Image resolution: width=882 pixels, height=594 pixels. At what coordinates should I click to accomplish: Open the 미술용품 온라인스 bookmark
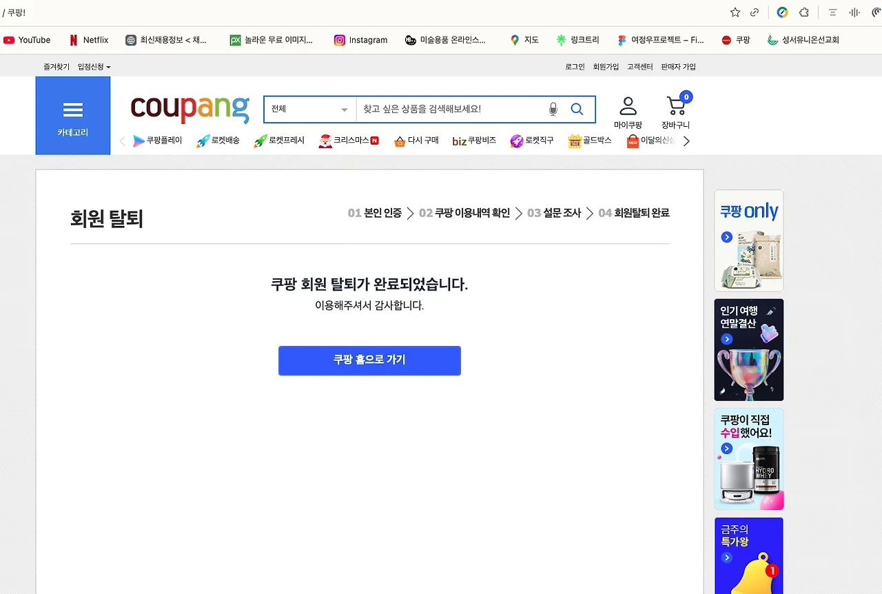445,40
